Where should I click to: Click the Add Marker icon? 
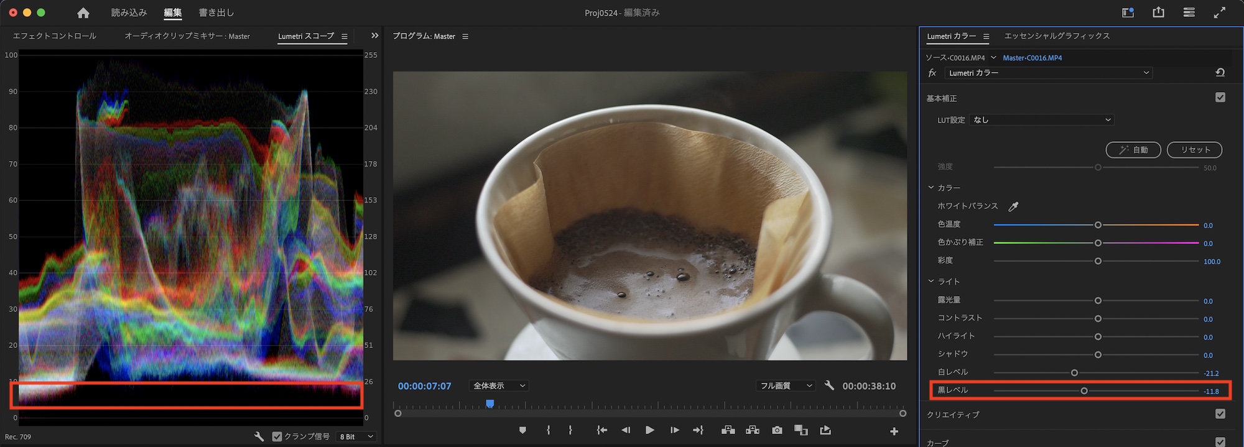pyautogui.click(x=522, y=430)
